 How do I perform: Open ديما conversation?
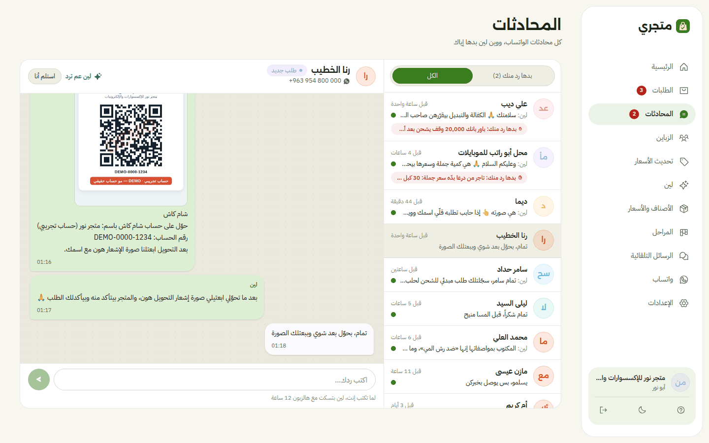472,207
